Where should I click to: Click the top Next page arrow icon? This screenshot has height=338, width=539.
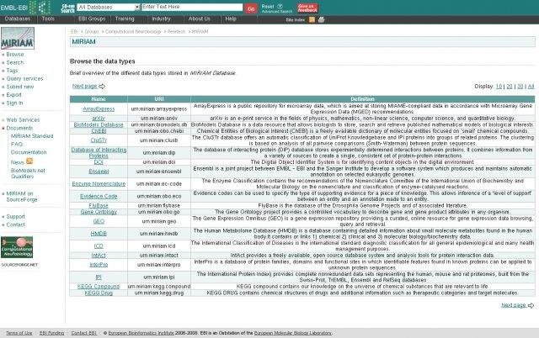pos(102,86)
